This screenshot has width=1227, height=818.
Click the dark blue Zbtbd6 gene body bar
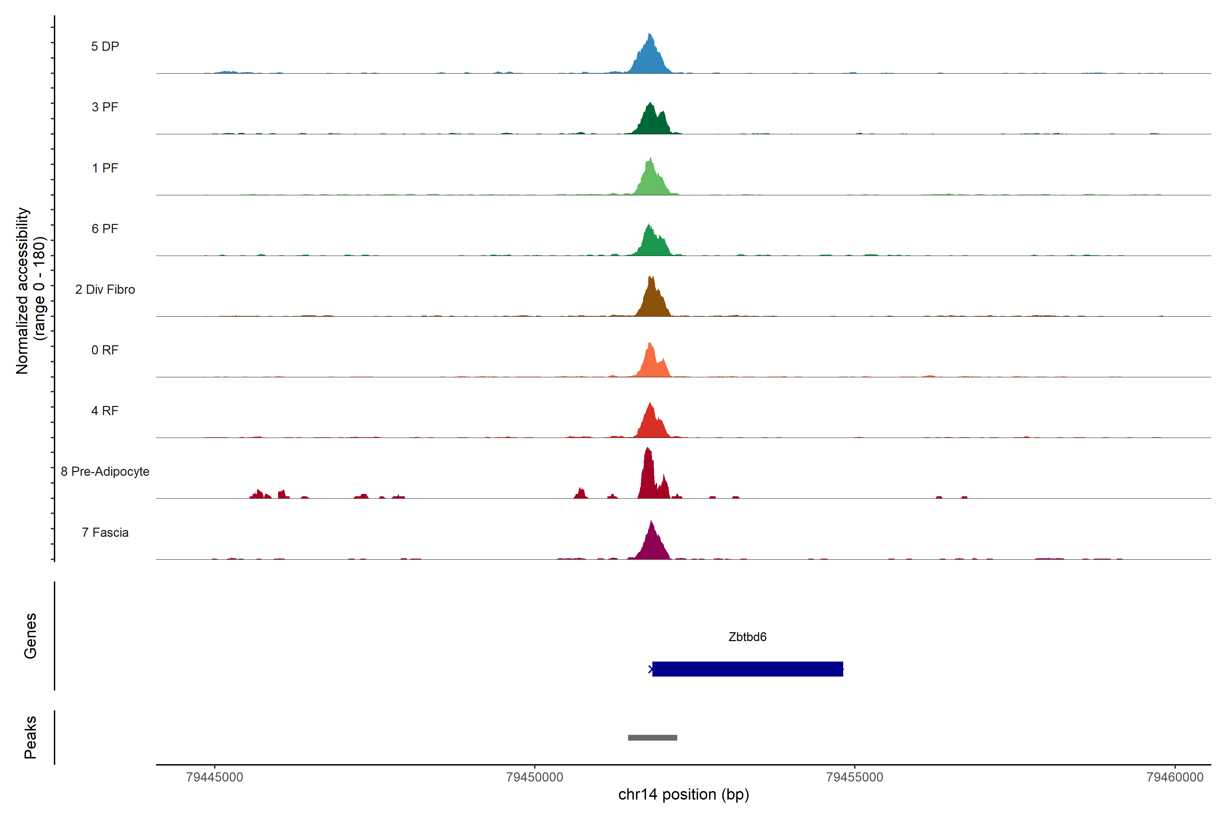tap(747, 669)
